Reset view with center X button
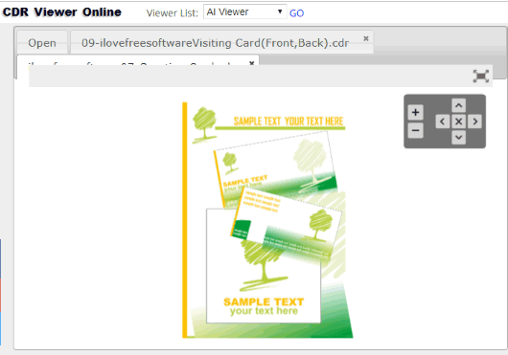The image size is (508, 355). click(458, 122)
